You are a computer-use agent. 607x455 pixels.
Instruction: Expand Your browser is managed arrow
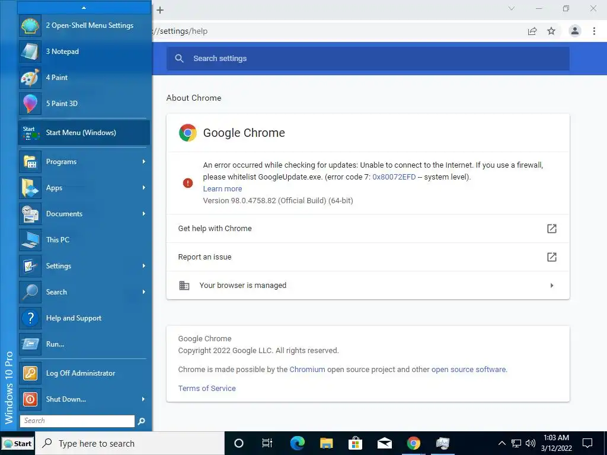[552, 286]
